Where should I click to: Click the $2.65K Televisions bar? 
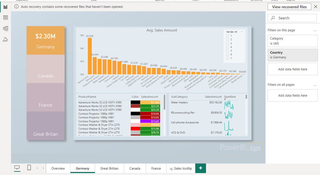coord(95,66)
